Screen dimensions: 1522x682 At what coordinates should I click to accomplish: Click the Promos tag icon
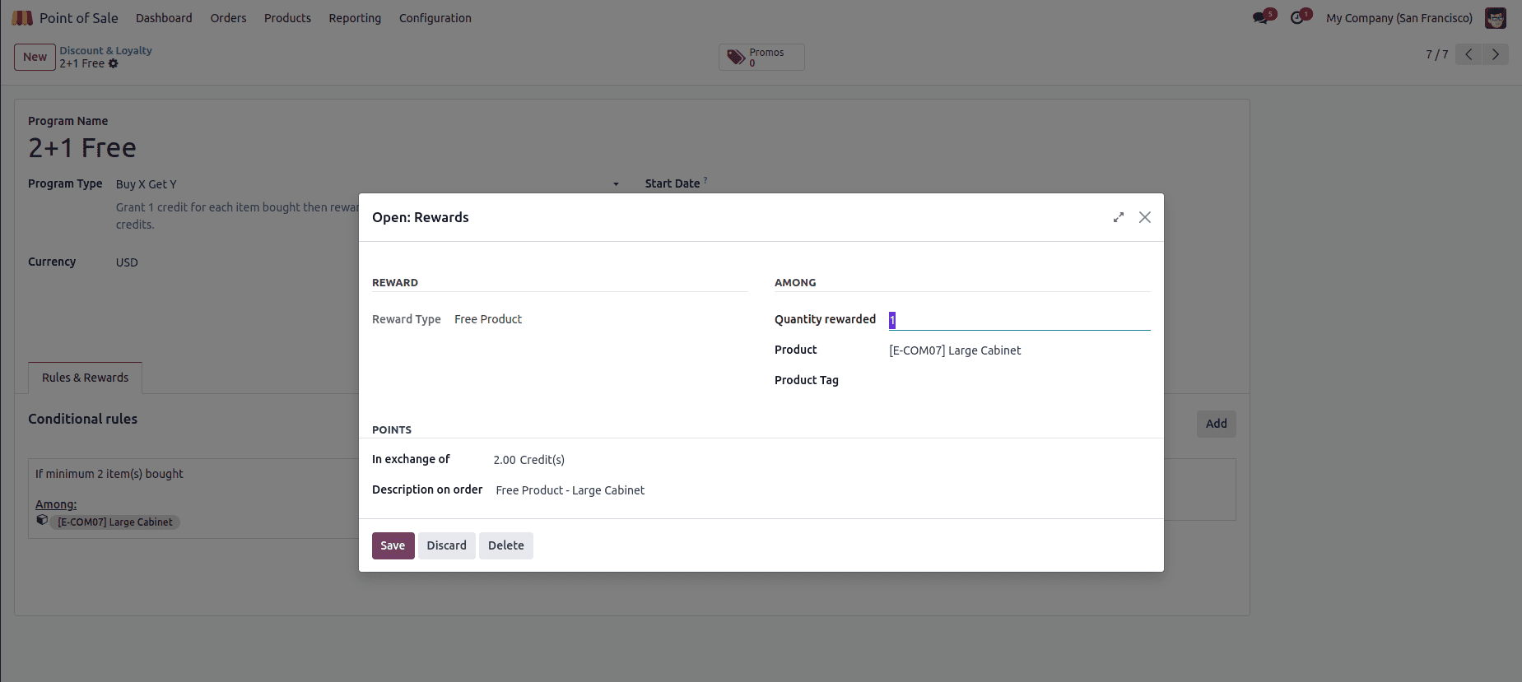click(x=736, y=58)
